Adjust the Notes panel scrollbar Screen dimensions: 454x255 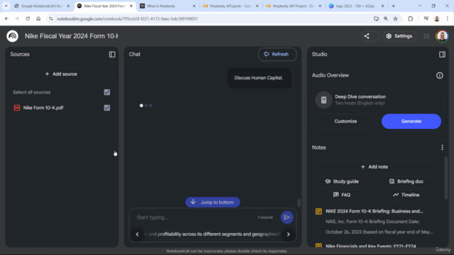tap(446, 178)
